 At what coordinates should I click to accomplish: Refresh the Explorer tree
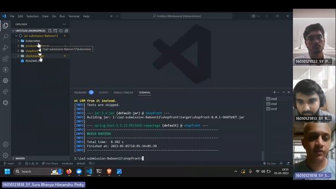pyautogui.click(x=61, y=30)
